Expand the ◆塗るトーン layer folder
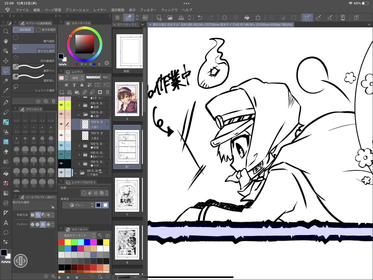 (79, 154)
